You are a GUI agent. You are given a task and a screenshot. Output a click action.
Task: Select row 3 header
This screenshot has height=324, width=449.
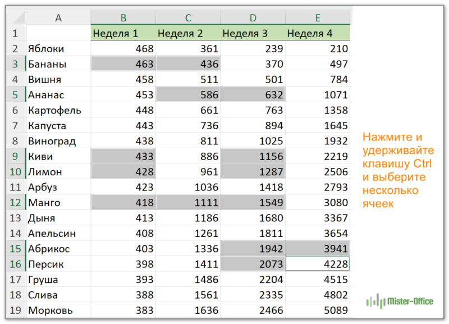[x=15, y=64]
